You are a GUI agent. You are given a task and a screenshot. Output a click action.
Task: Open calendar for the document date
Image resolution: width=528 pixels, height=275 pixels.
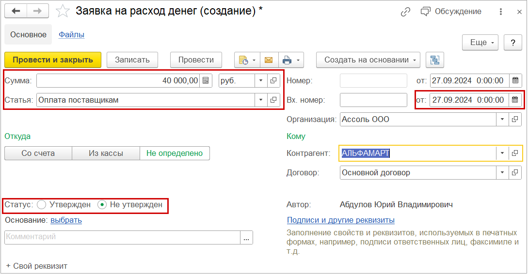point(515,81)
